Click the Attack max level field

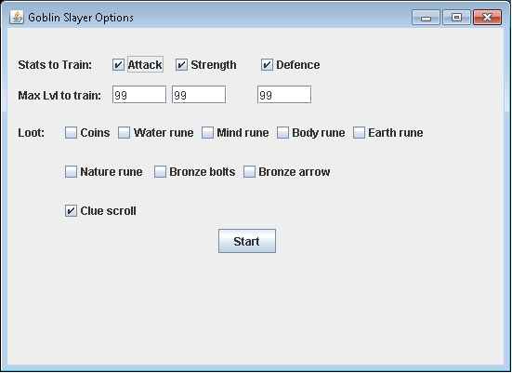(139, 95)
